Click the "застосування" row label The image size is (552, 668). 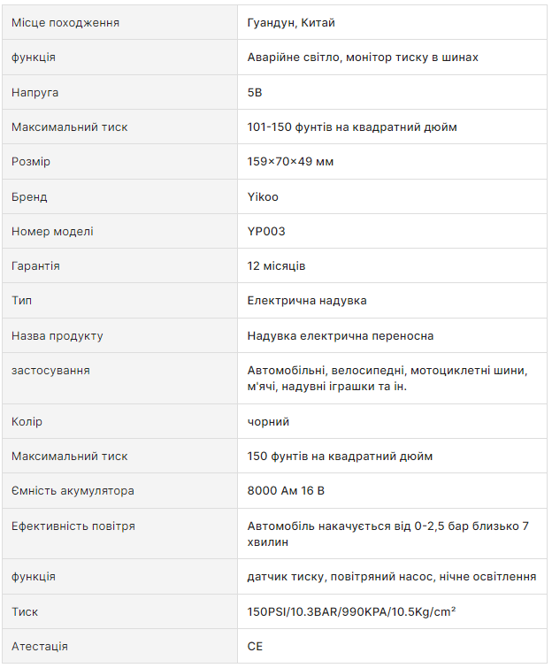tap(50, 370)
